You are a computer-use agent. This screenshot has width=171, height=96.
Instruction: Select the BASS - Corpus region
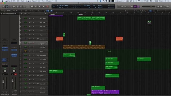[x=111, y=67]
